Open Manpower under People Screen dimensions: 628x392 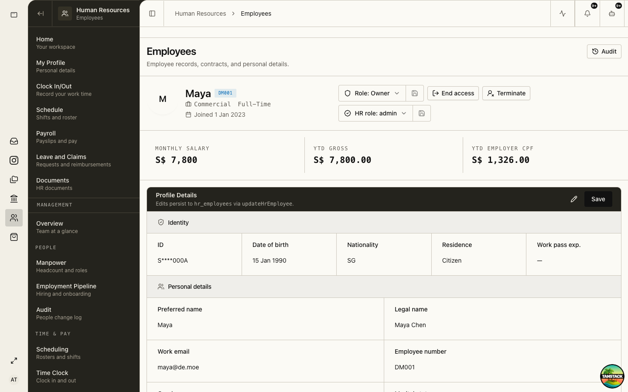(x=84, y=266)
